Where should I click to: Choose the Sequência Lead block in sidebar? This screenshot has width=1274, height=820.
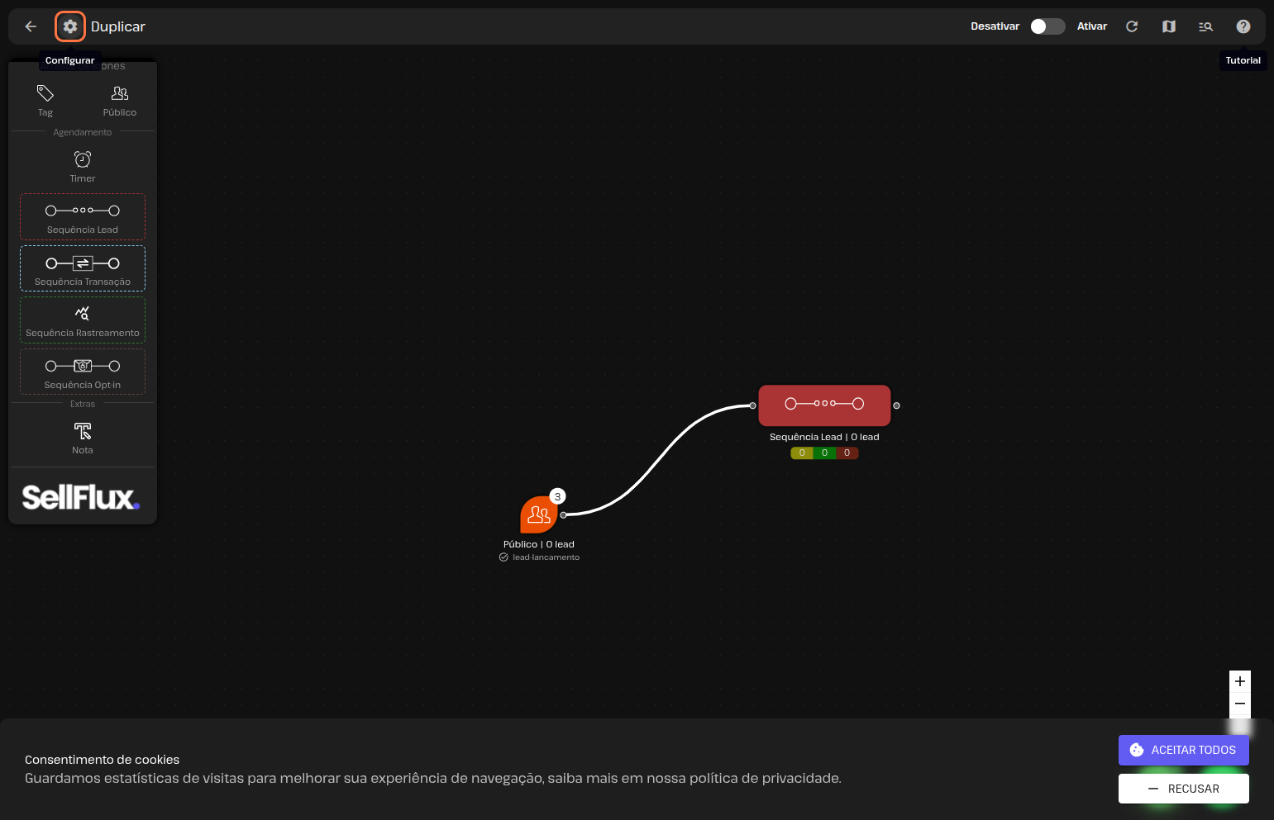tap(83, 217)
